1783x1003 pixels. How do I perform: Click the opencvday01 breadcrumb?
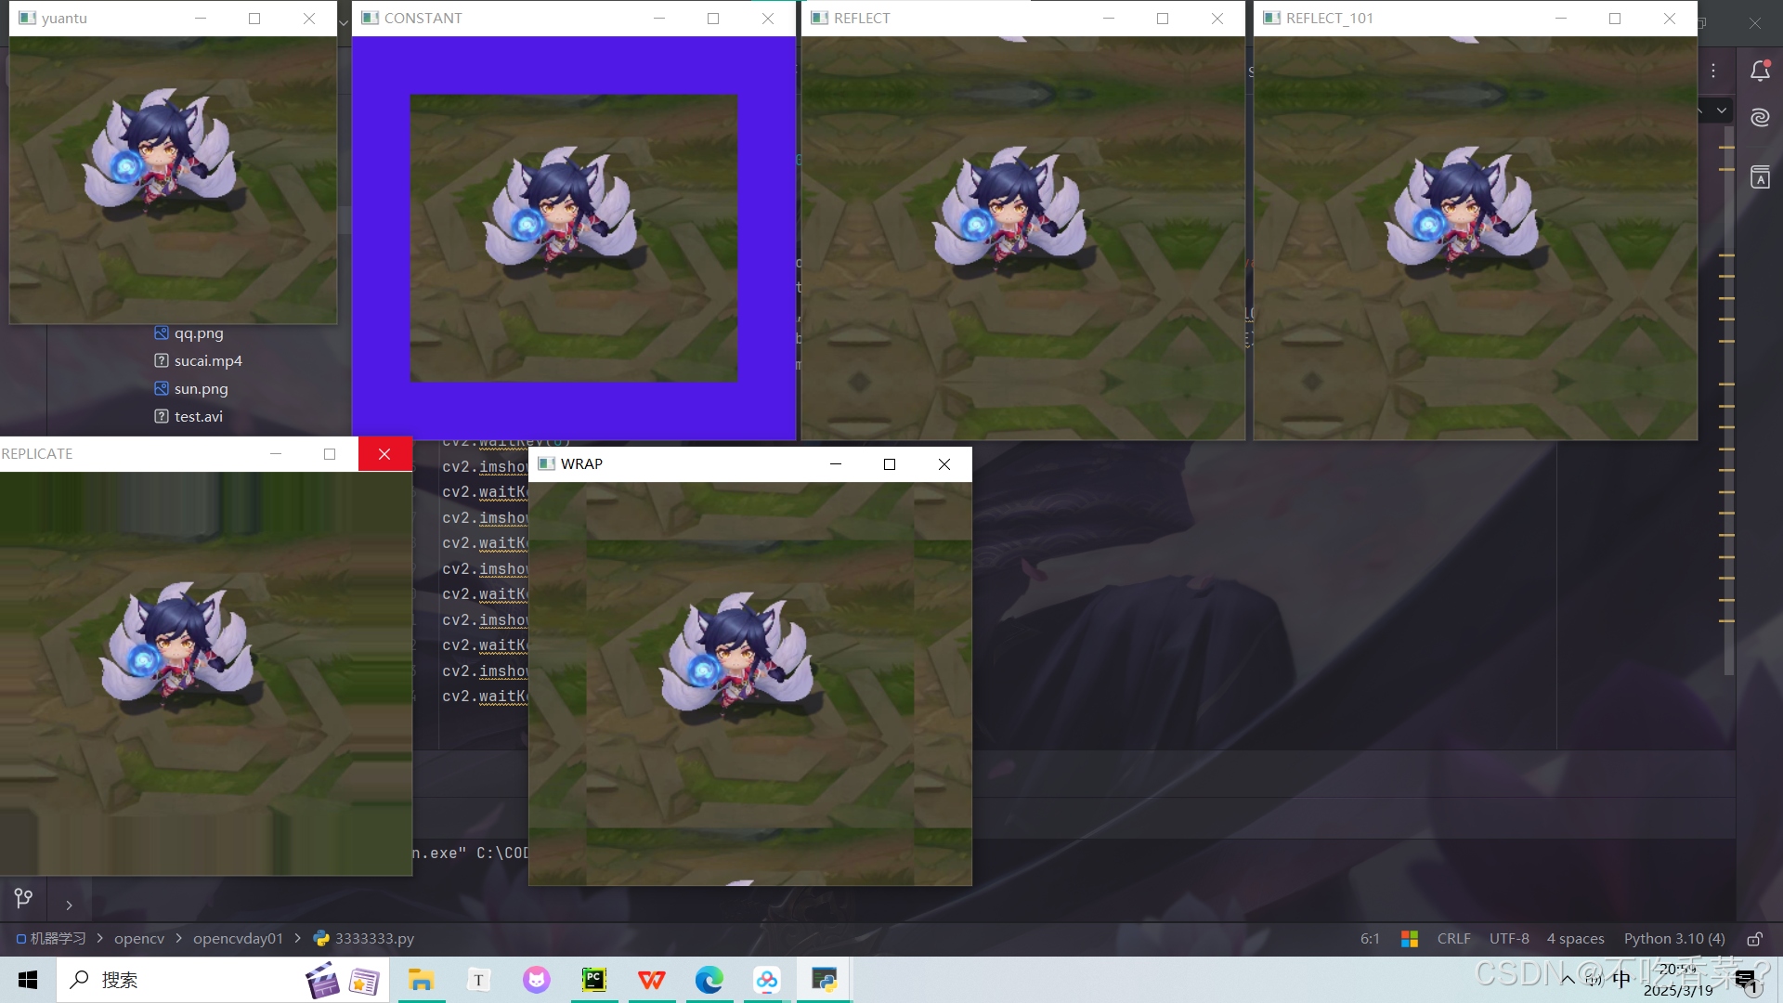coord(238,939)
